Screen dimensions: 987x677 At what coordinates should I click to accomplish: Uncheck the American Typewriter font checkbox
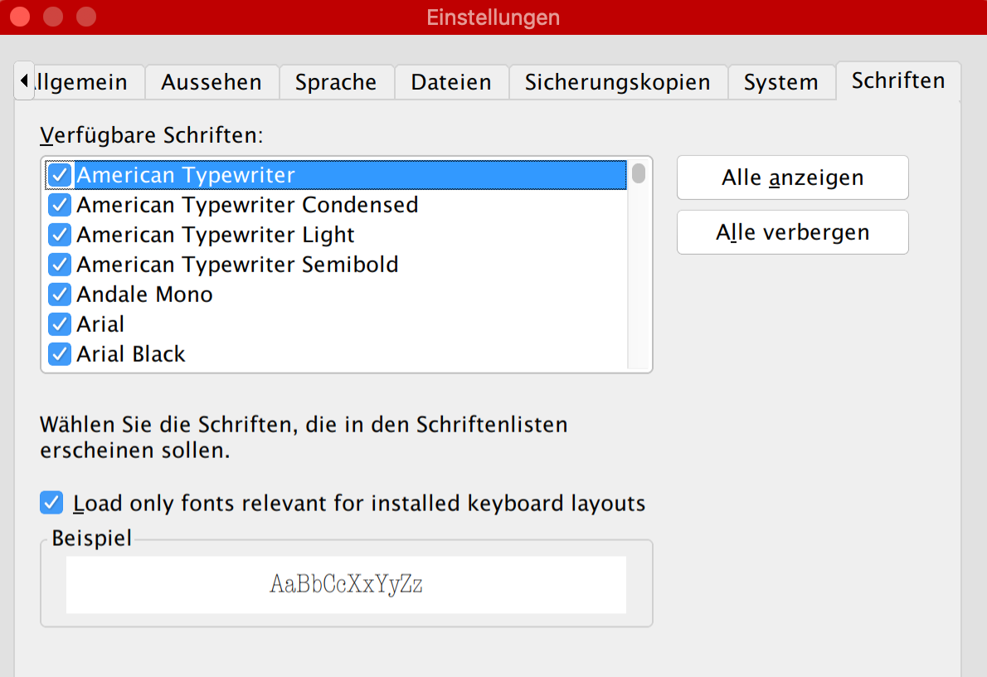[x=60, y=175]
